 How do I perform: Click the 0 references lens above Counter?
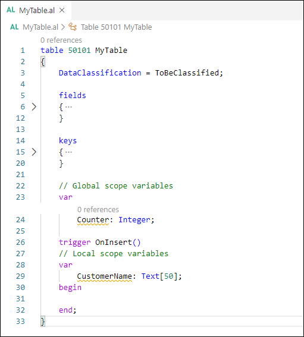98,210
